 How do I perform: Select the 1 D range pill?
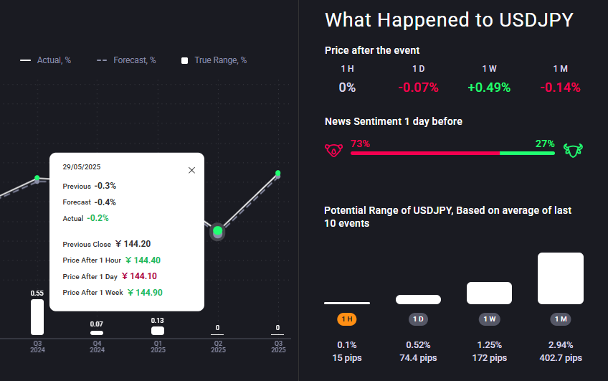[x=419, y=319]
